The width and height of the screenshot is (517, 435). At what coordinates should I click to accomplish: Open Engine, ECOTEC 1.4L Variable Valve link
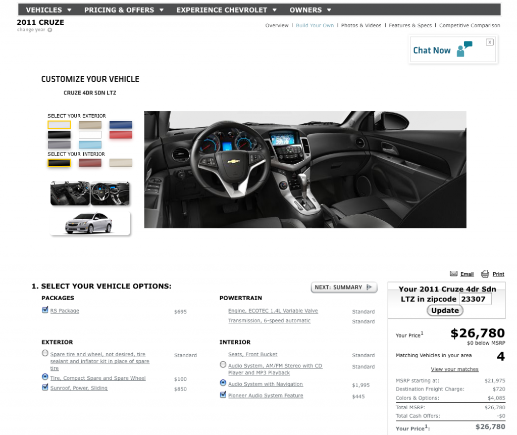click(273, 311)
